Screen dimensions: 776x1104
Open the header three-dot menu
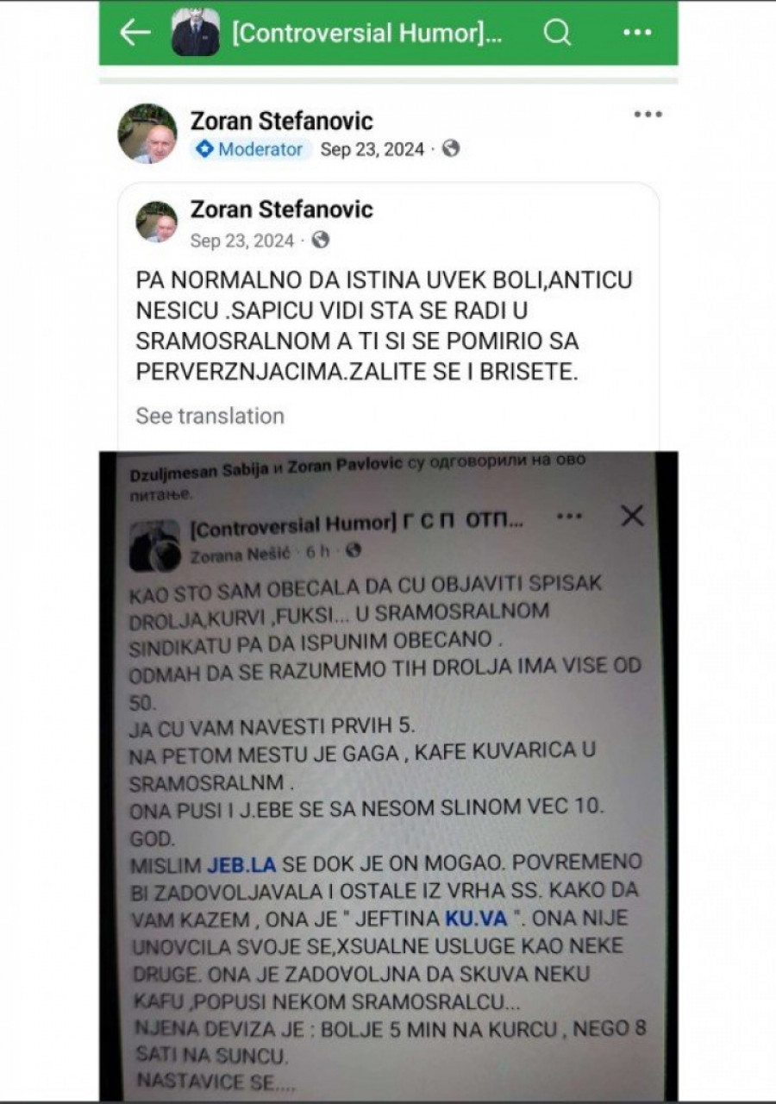pos(637,33)
